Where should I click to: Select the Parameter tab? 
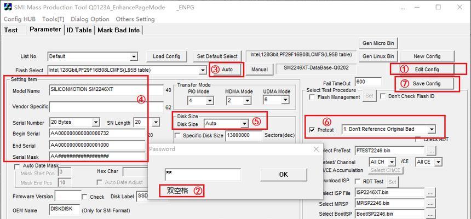[45, 30]
